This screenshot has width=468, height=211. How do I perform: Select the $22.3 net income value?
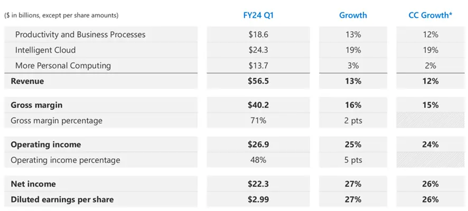click(x=258, y=184)
